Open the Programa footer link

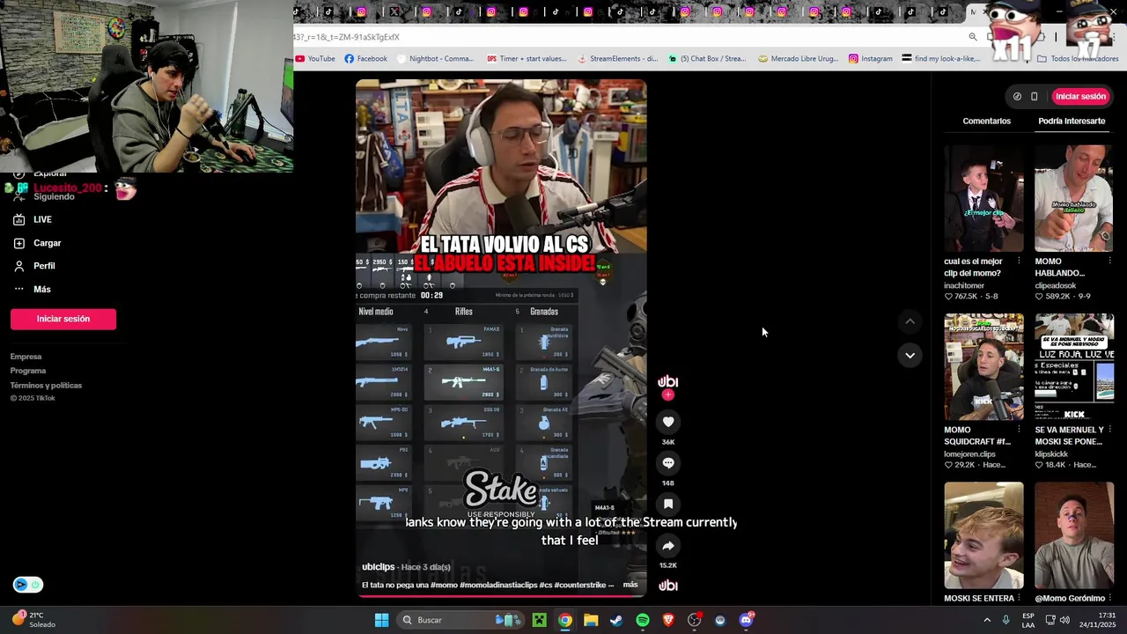pyautogui.click(x=28, y=371)
